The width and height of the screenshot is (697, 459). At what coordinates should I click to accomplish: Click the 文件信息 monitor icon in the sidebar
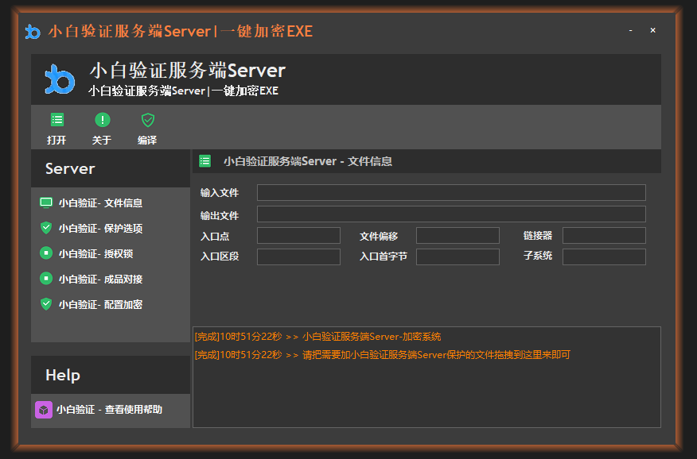45,202
